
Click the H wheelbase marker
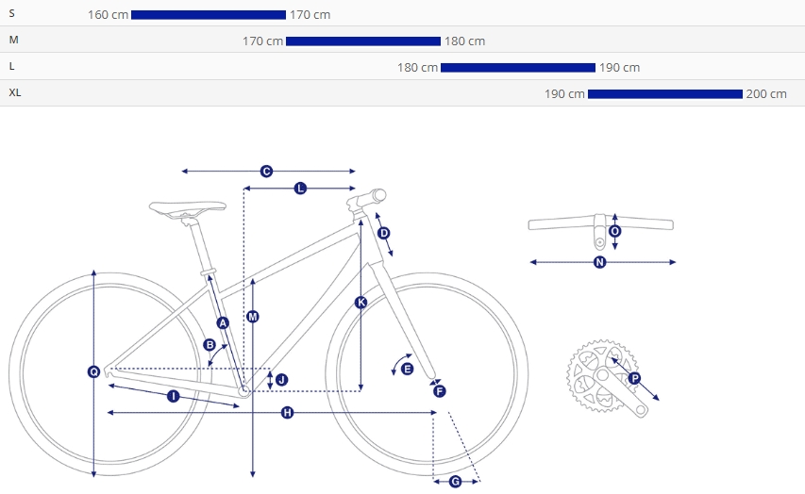click(x=288, y=412)
